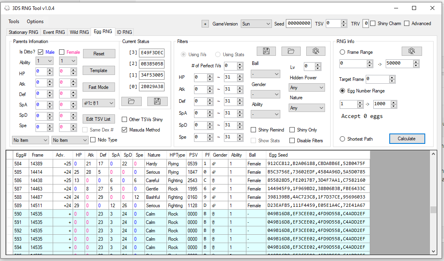Increase the Target Frame spinner value
The height and width of the screenshot is (261, 444).
click(392, 77)
